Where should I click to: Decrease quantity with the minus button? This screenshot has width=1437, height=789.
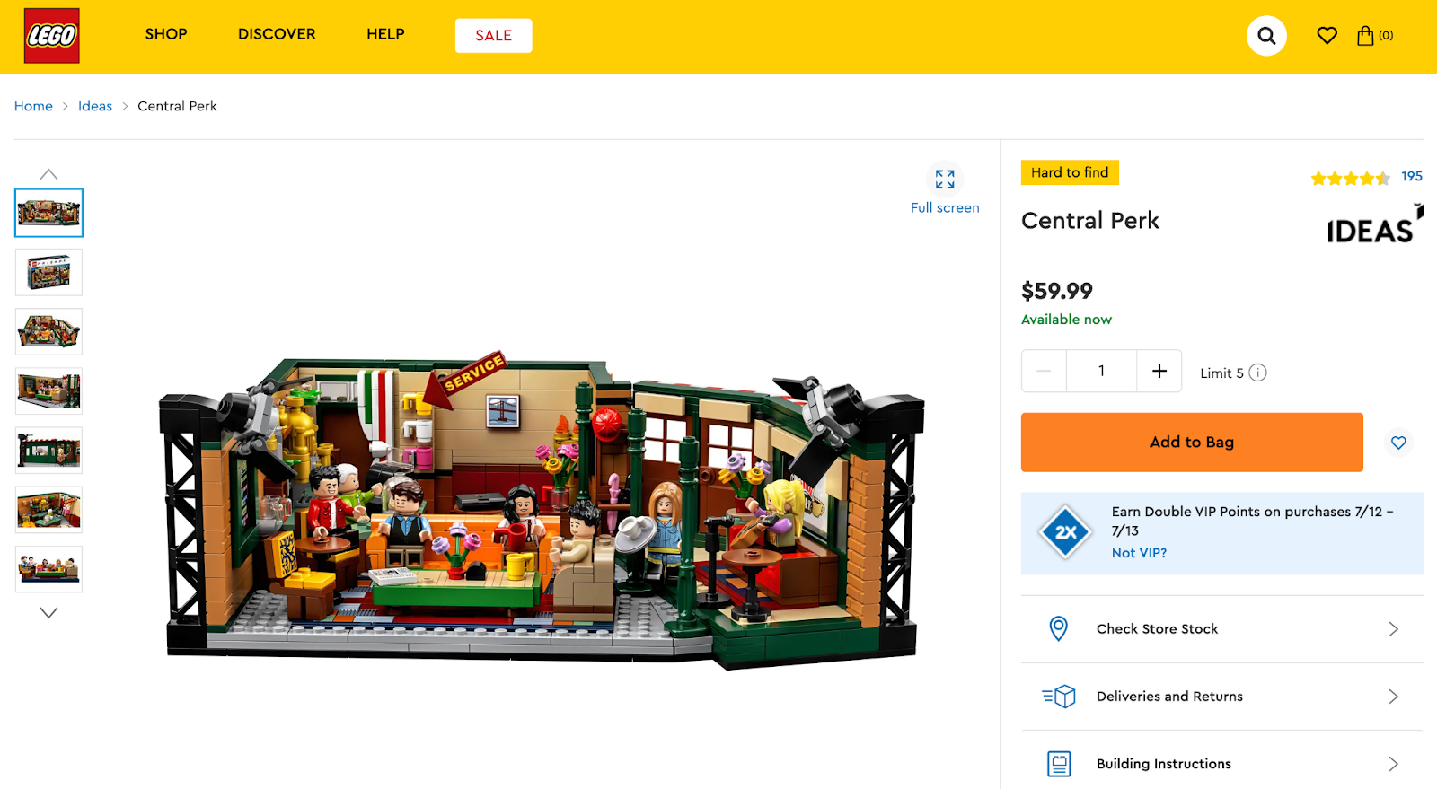(1044, 371)
